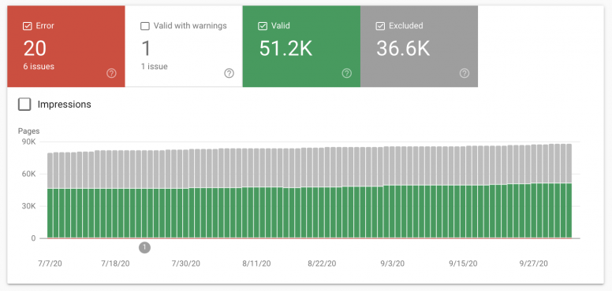Open the Excluded card help icon
This screenshot has height=291, width=612.
464,73
